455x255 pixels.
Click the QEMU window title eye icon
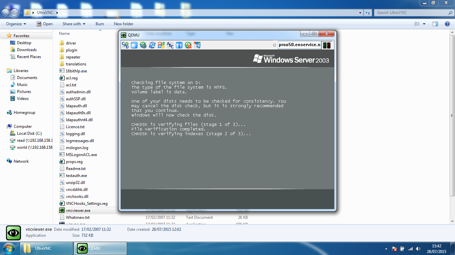pos(124,35)
